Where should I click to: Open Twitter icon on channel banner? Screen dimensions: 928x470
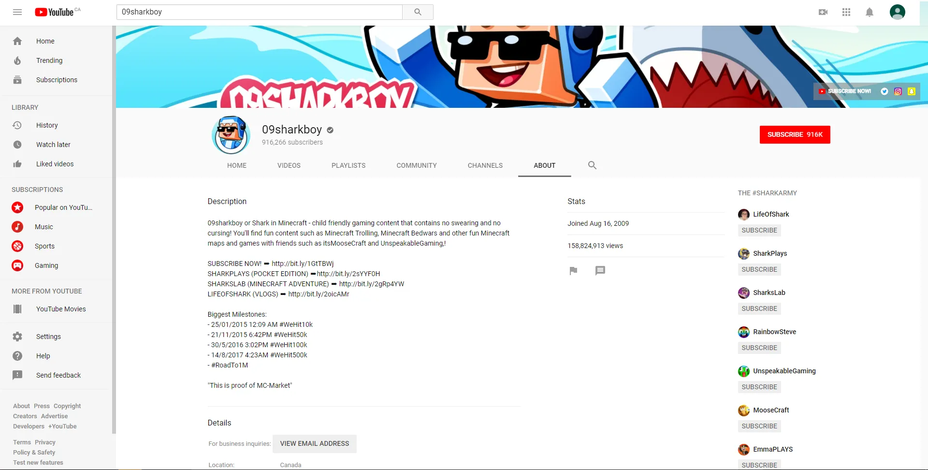click(884, 91)
